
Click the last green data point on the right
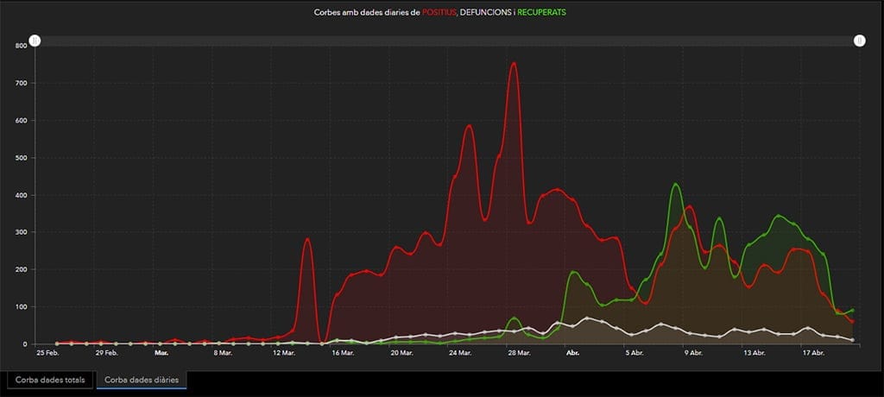pyautogui.click(x=853, y=311)
